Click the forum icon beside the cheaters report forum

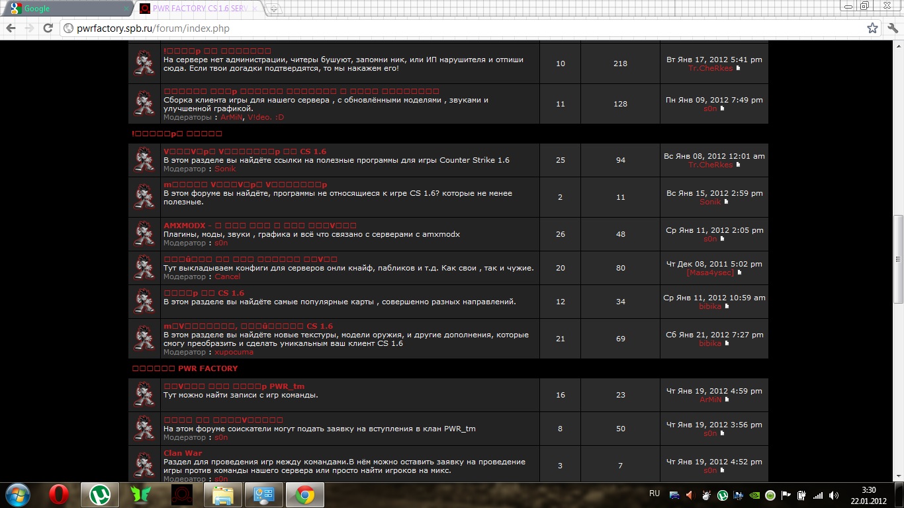(x=144, y=63)
